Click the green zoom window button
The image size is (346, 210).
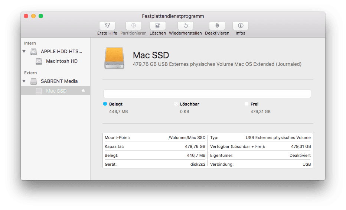click(41, 16)
